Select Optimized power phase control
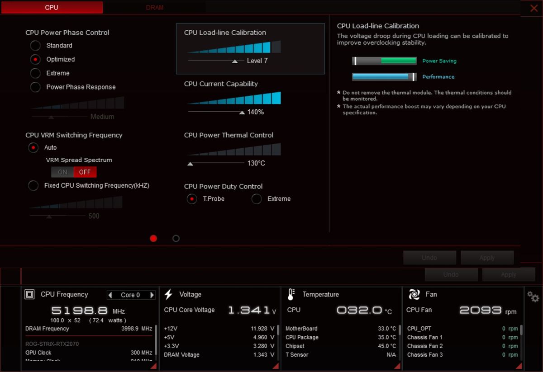The width and height of the screenshot is (543, 372). (35, 59)
